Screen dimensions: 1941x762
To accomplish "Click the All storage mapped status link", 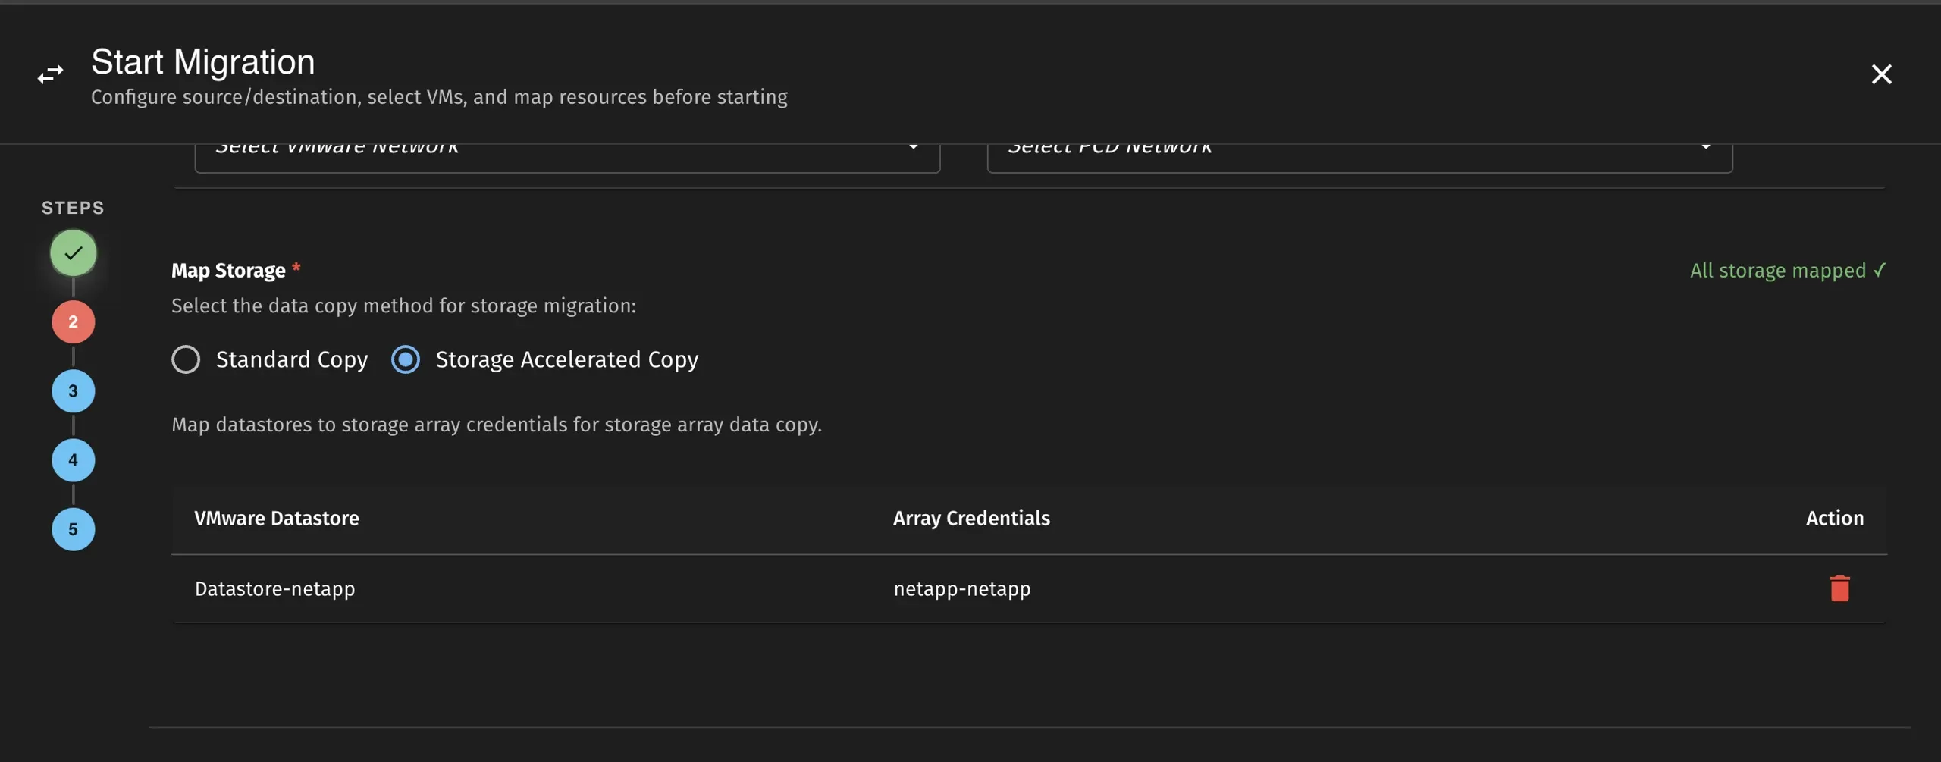I will [1778, 271].
